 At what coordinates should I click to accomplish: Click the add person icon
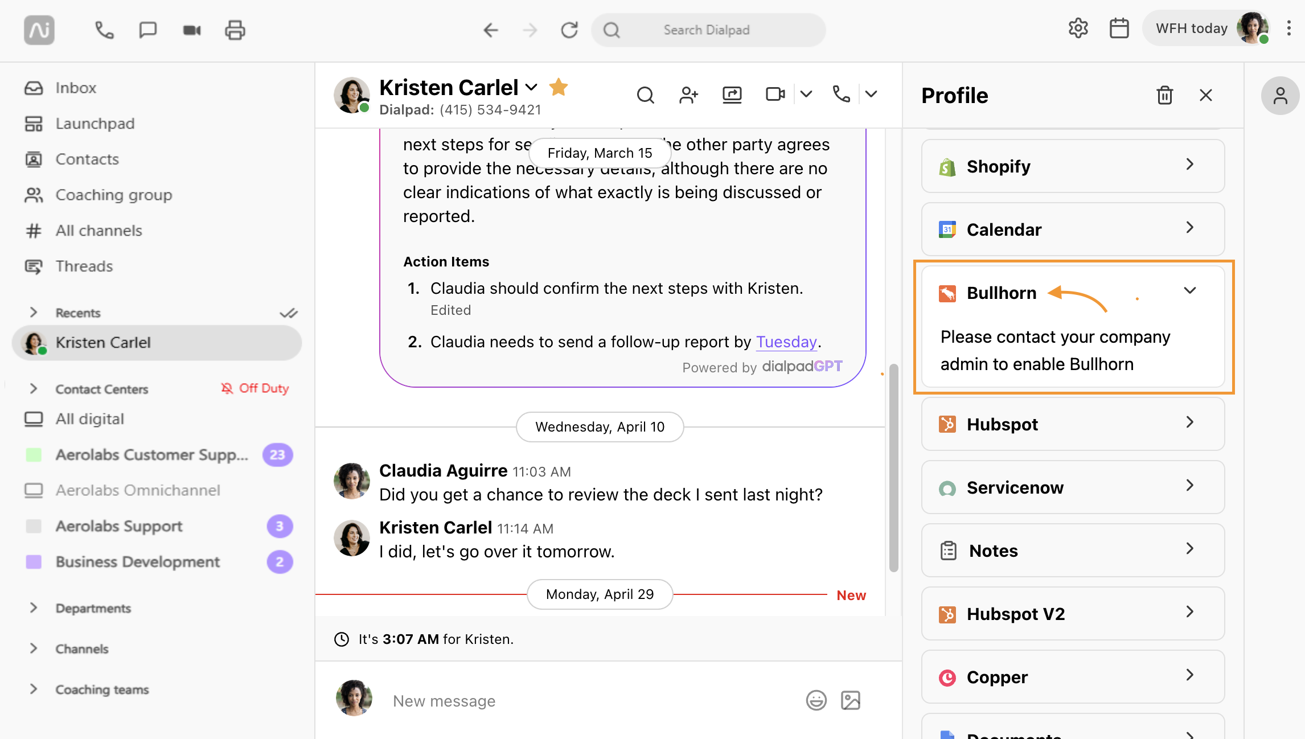688,95
